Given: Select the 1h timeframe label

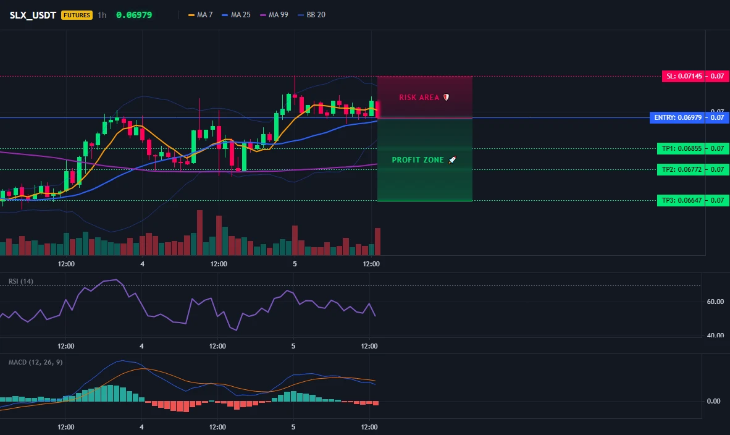Looking at the screenshot, I should (102, 15).
